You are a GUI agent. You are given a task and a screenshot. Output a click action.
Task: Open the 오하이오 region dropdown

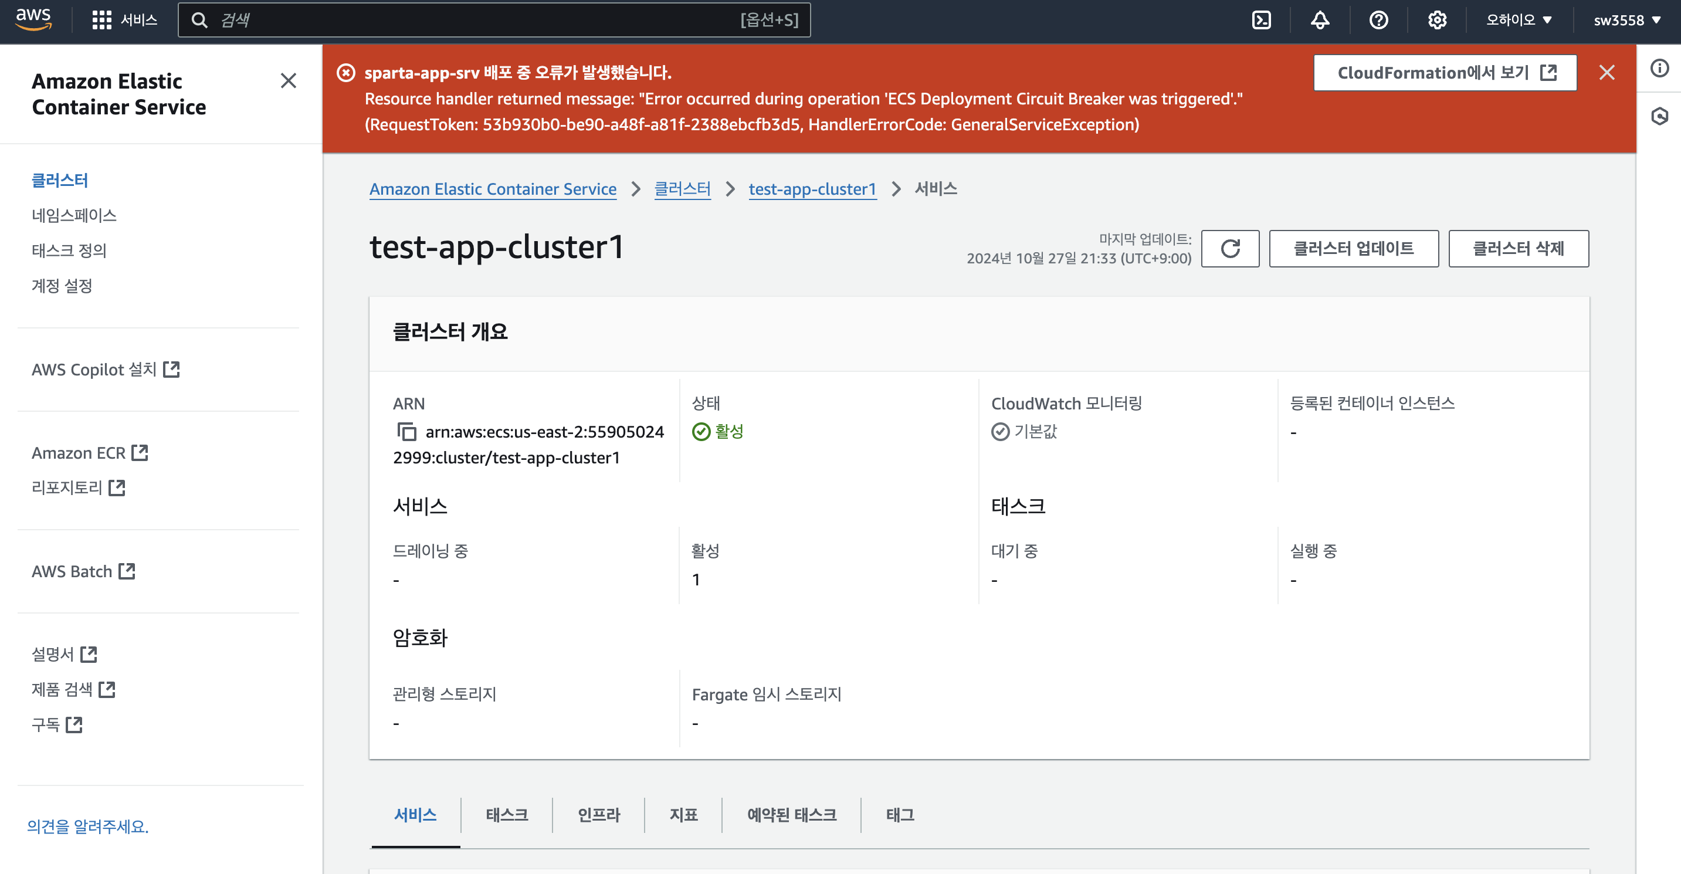click(1519, 20)
